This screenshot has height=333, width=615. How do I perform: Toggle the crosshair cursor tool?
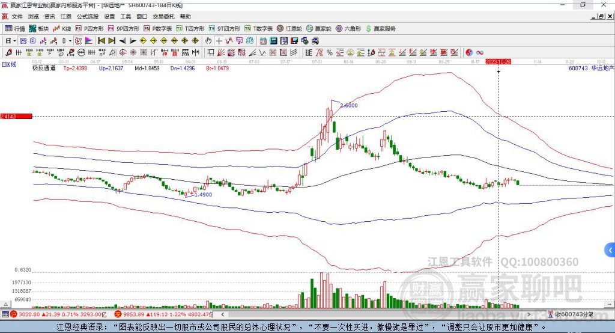(219, 41)
